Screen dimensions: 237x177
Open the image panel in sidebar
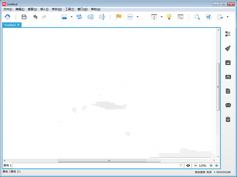click(228, 63)
